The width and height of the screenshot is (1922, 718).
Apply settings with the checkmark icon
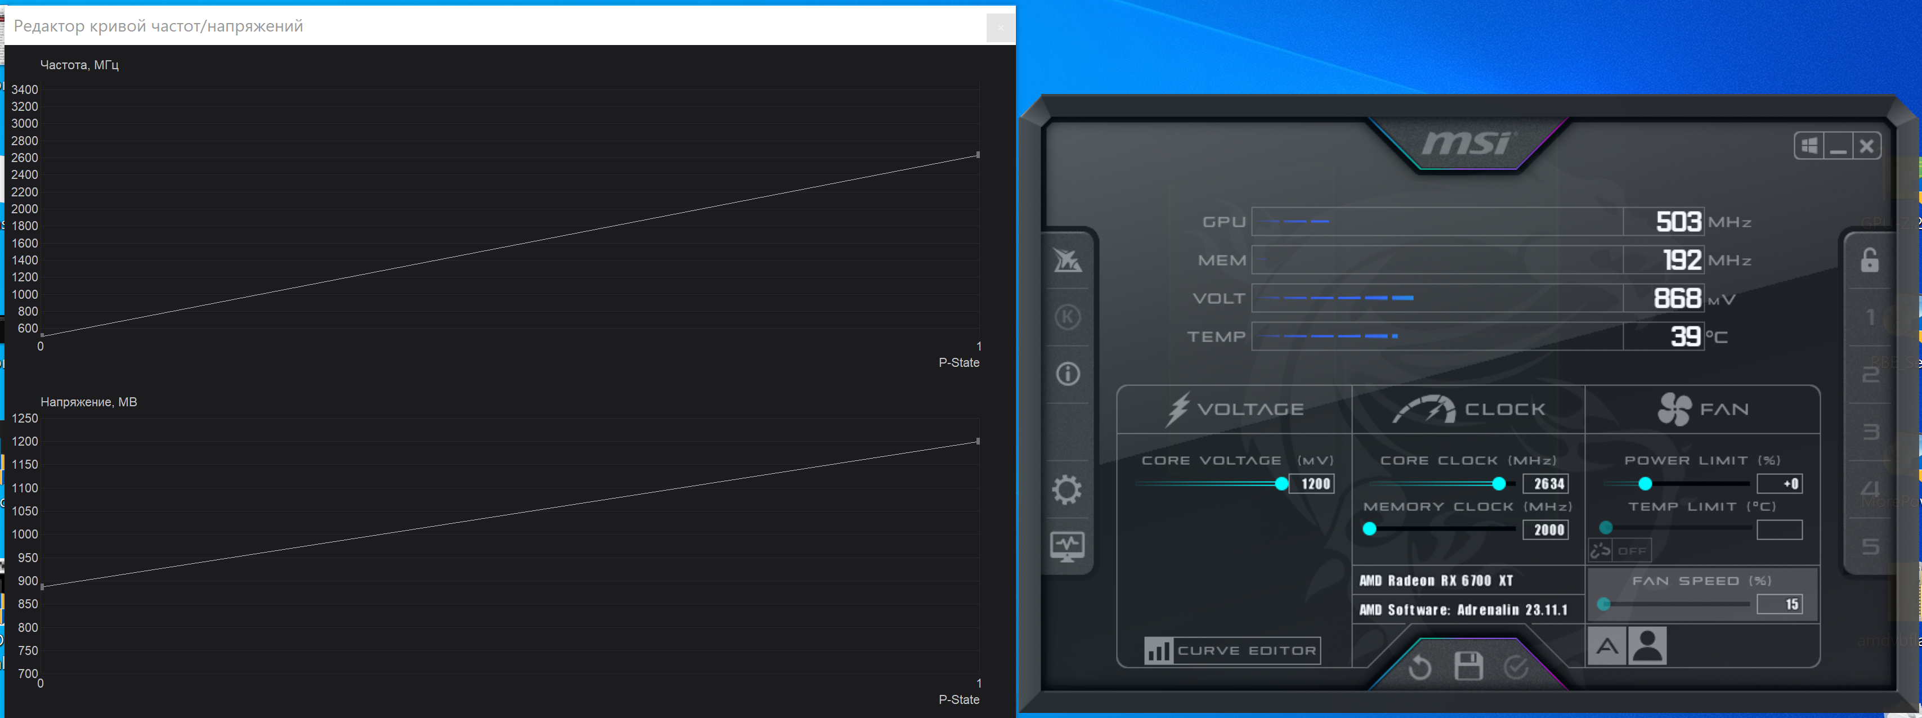pyautogui.click(x=1515, y=667)
